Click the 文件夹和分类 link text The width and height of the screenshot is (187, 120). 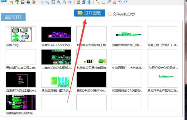124,14
